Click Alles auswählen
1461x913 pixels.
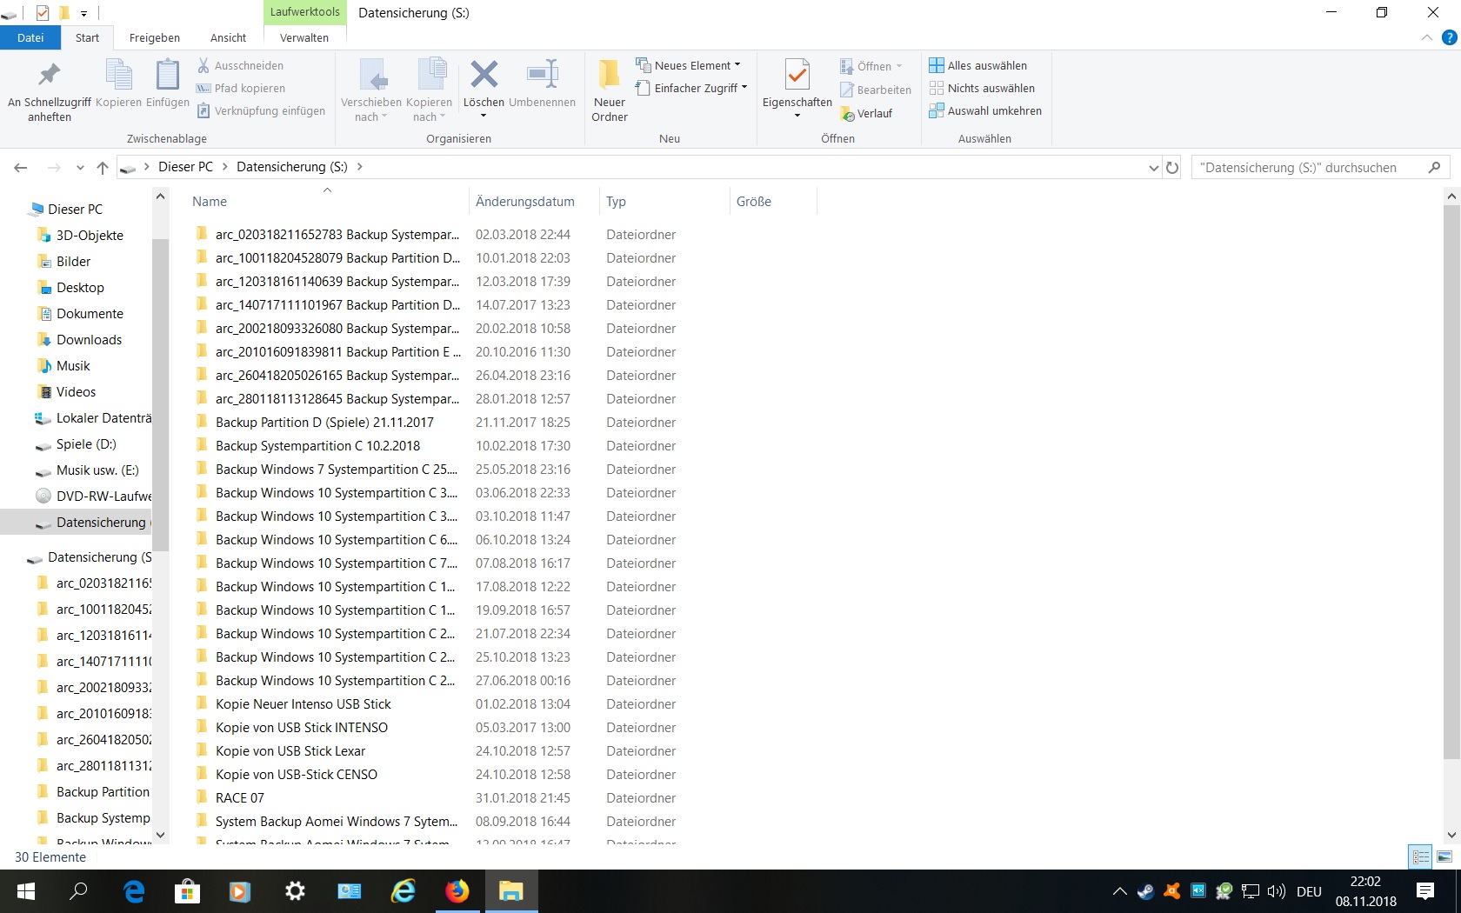coord(978,65)
